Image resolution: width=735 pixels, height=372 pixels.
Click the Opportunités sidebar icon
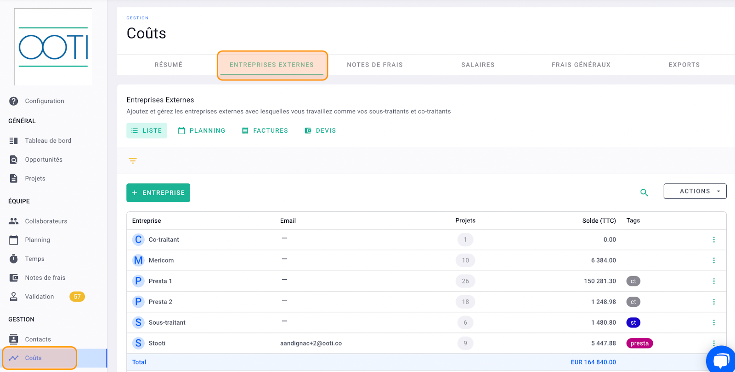tap(14, 159)
